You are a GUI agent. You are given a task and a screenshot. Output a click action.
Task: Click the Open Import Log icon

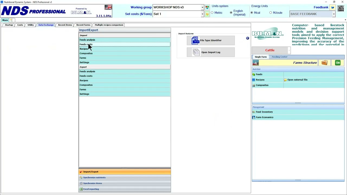(x=196, y=52)
